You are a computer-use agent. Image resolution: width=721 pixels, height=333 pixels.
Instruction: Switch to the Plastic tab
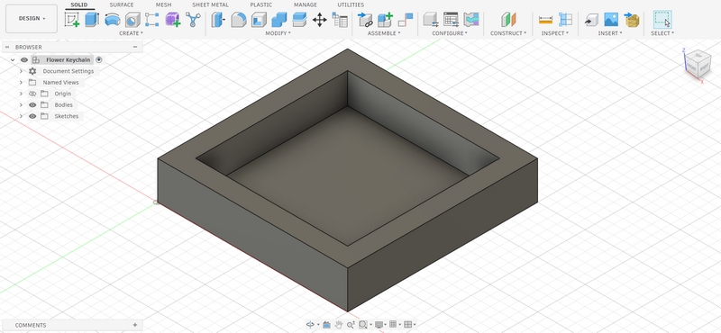point(260,4)
